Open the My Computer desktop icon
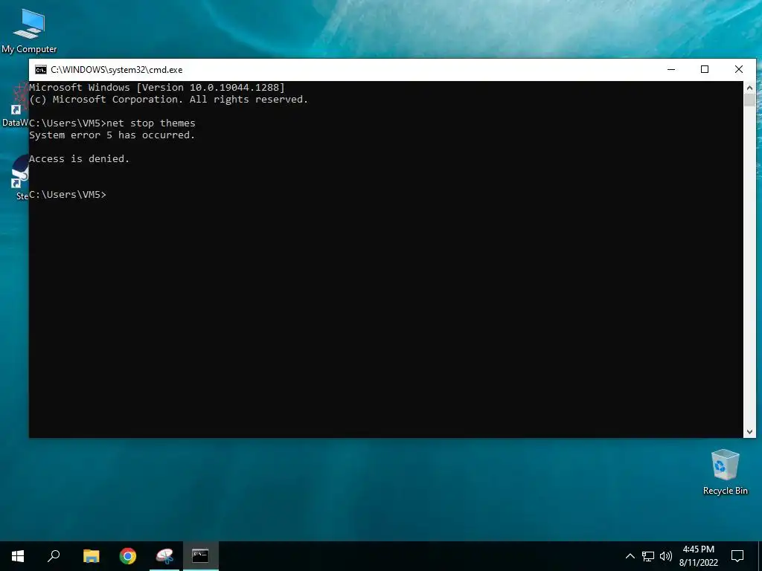This screenshot has height=571, width=762. (29, 30)
